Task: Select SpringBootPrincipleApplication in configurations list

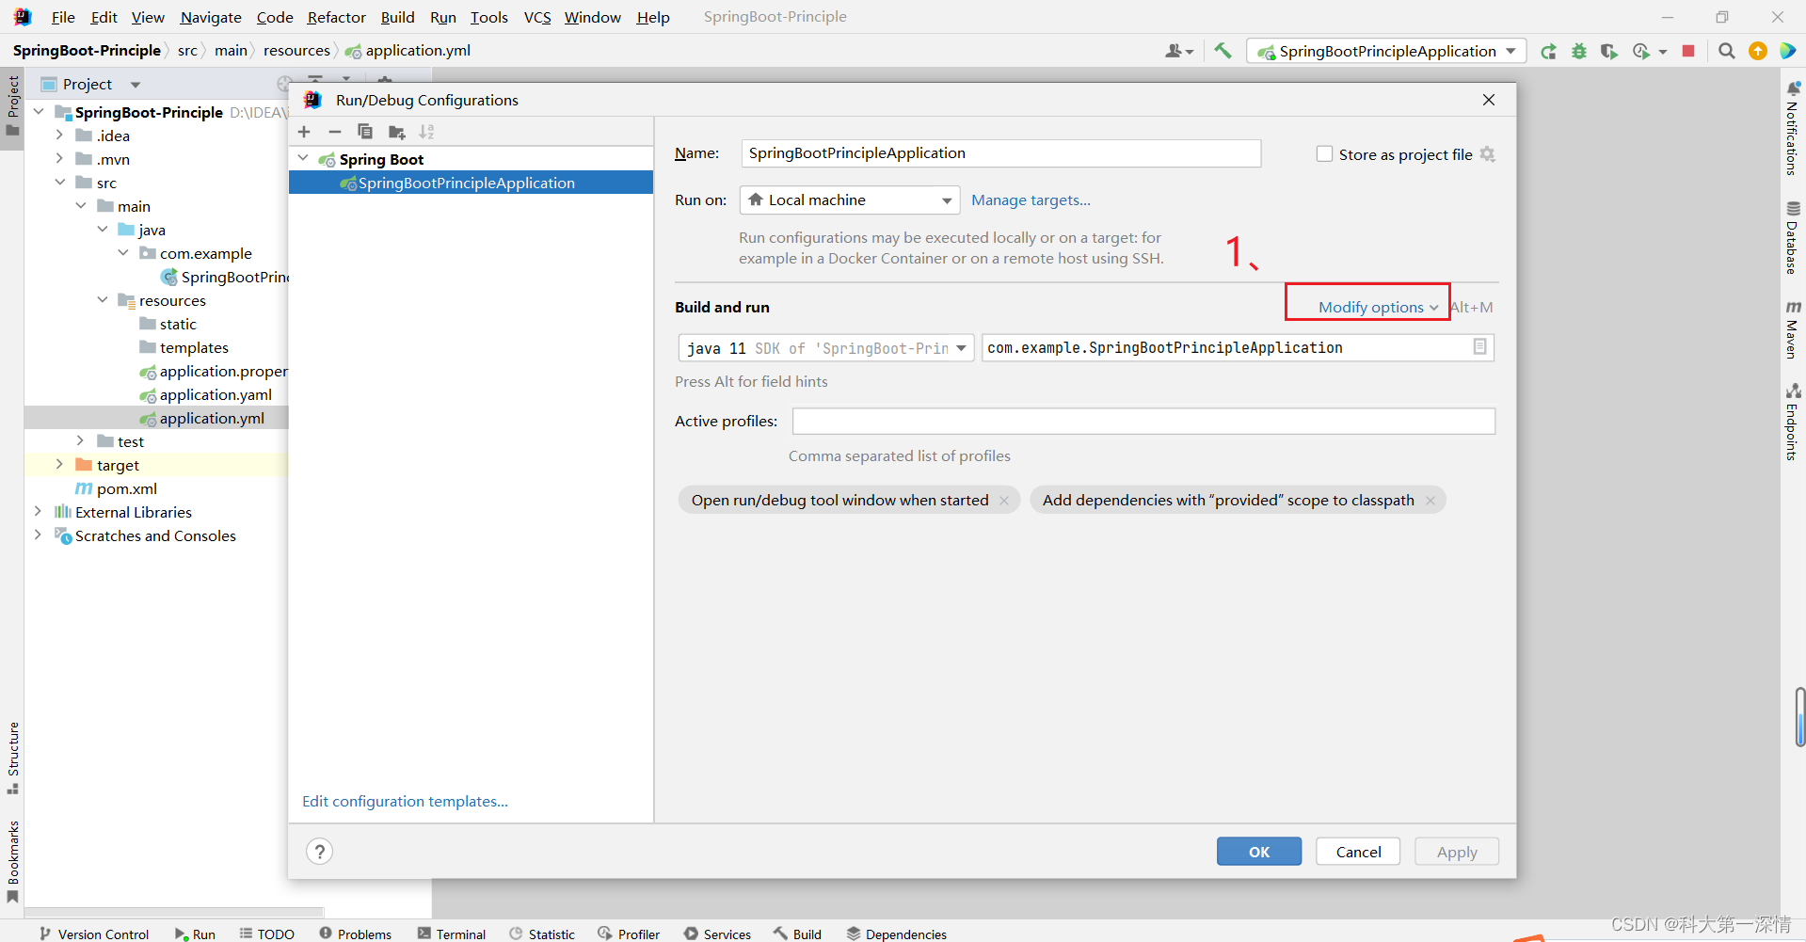Action: coord(471,183)
